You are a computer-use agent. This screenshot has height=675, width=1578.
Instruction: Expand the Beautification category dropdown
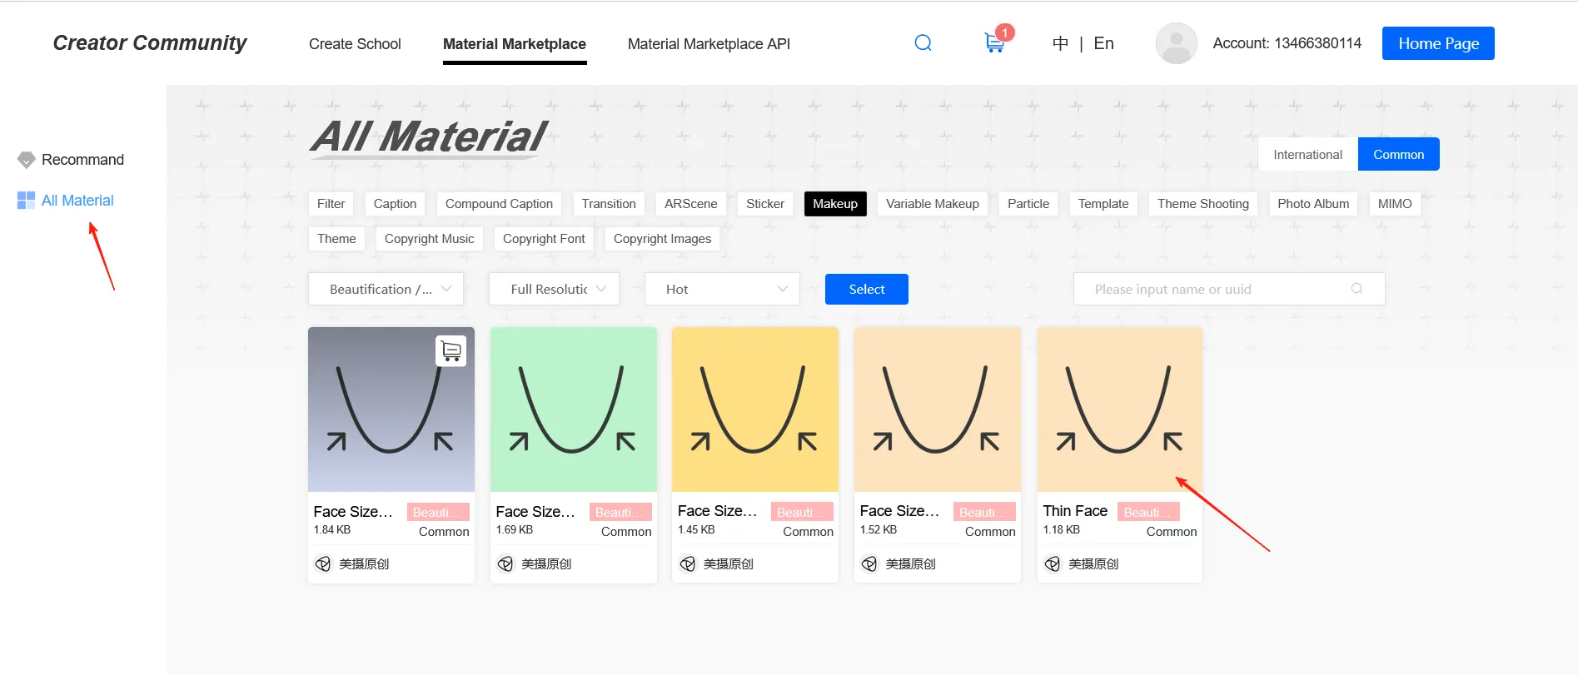[x=386, y=290]
